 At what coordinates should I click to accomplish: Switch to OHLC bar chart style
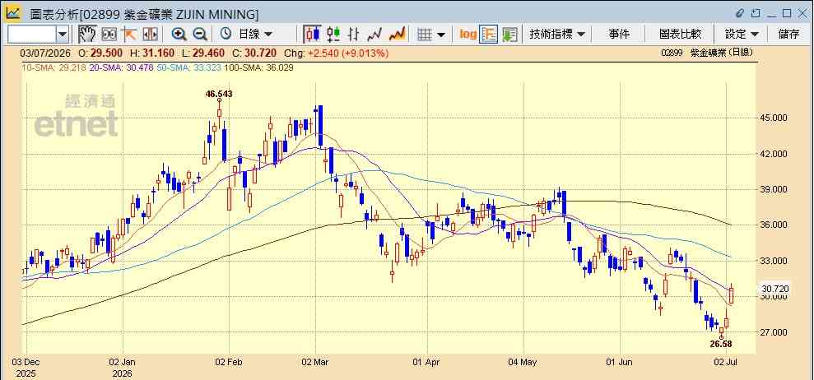point(354,35)
